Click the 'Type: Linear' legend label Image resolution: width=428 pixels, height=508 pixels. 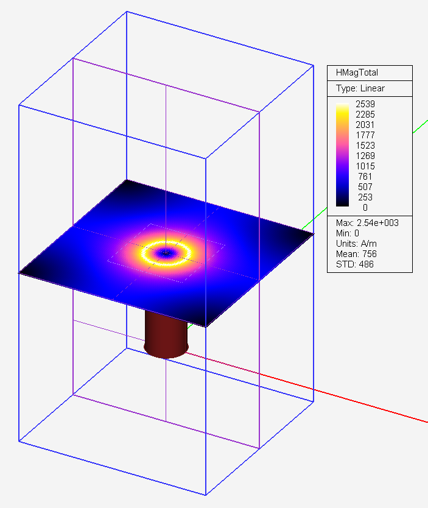click(x=360, y=88)
